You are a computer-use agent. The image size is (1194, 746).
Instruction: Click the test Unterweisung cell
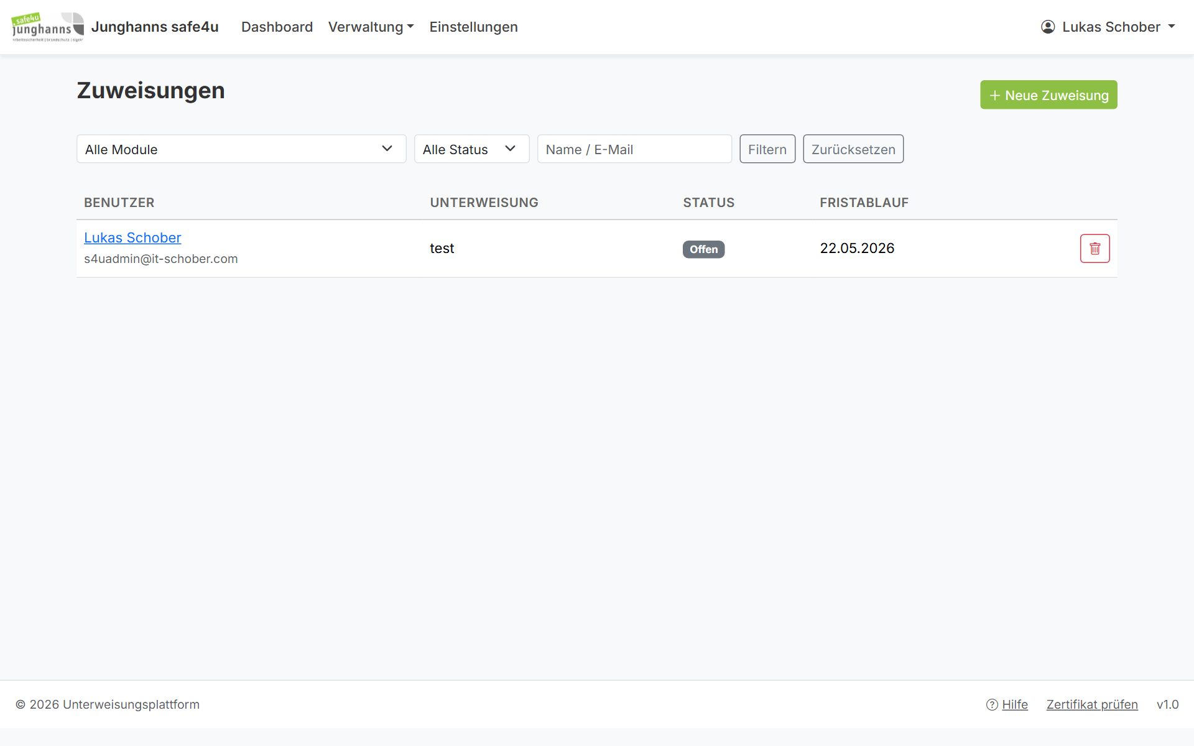[x=442, y=249]
